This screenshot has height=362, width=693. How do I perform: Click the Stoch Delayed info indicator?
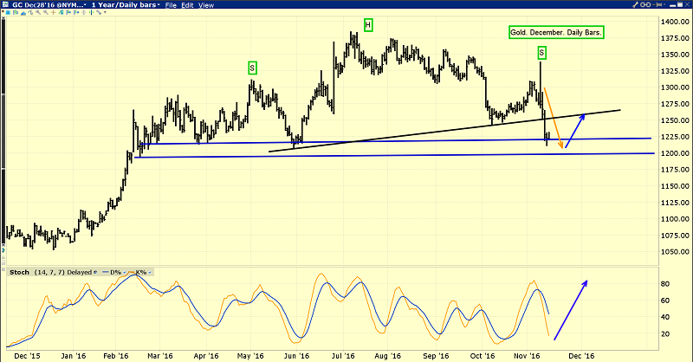[x=97, y=271]
